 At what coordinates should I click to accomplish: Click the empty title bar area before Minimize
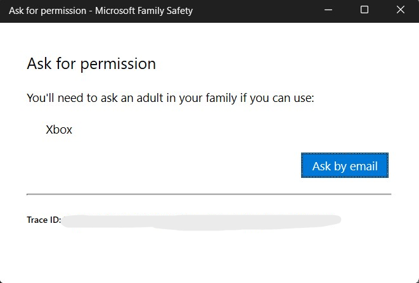click(x=254, y=10)
